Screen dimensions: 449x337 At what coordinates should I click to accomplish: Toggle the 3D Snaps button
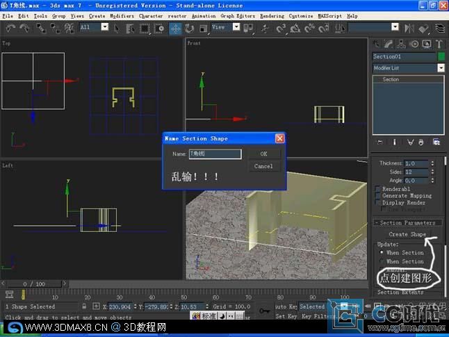[x=281, y=28]
